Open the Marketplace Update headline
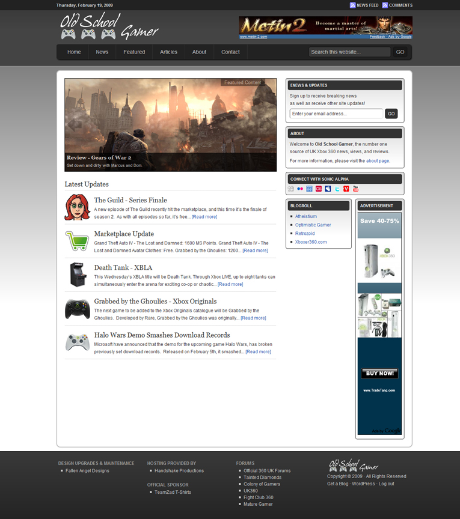Screen dimensions: 460x519 point(124,234)
